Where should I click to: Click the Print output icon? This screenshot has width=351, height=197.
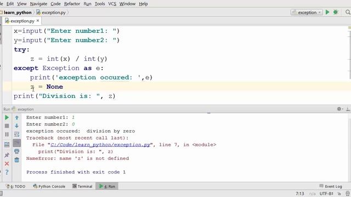click(17, 152)
